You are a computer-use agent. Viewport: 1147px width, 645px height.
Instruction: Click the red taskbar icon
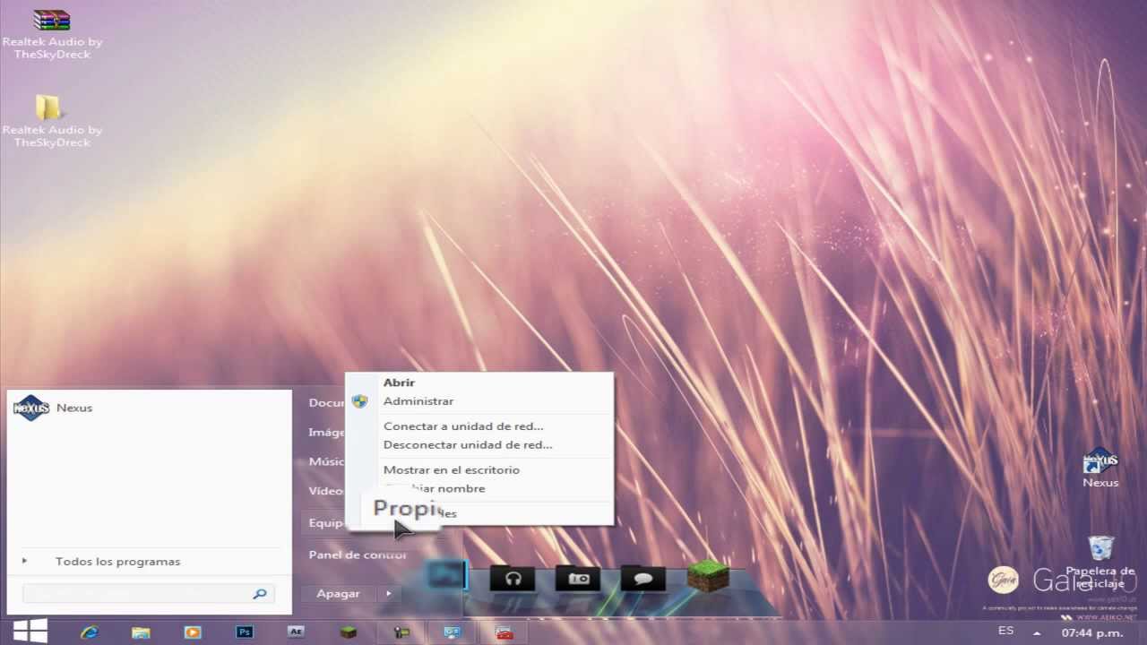click(504, 632)
